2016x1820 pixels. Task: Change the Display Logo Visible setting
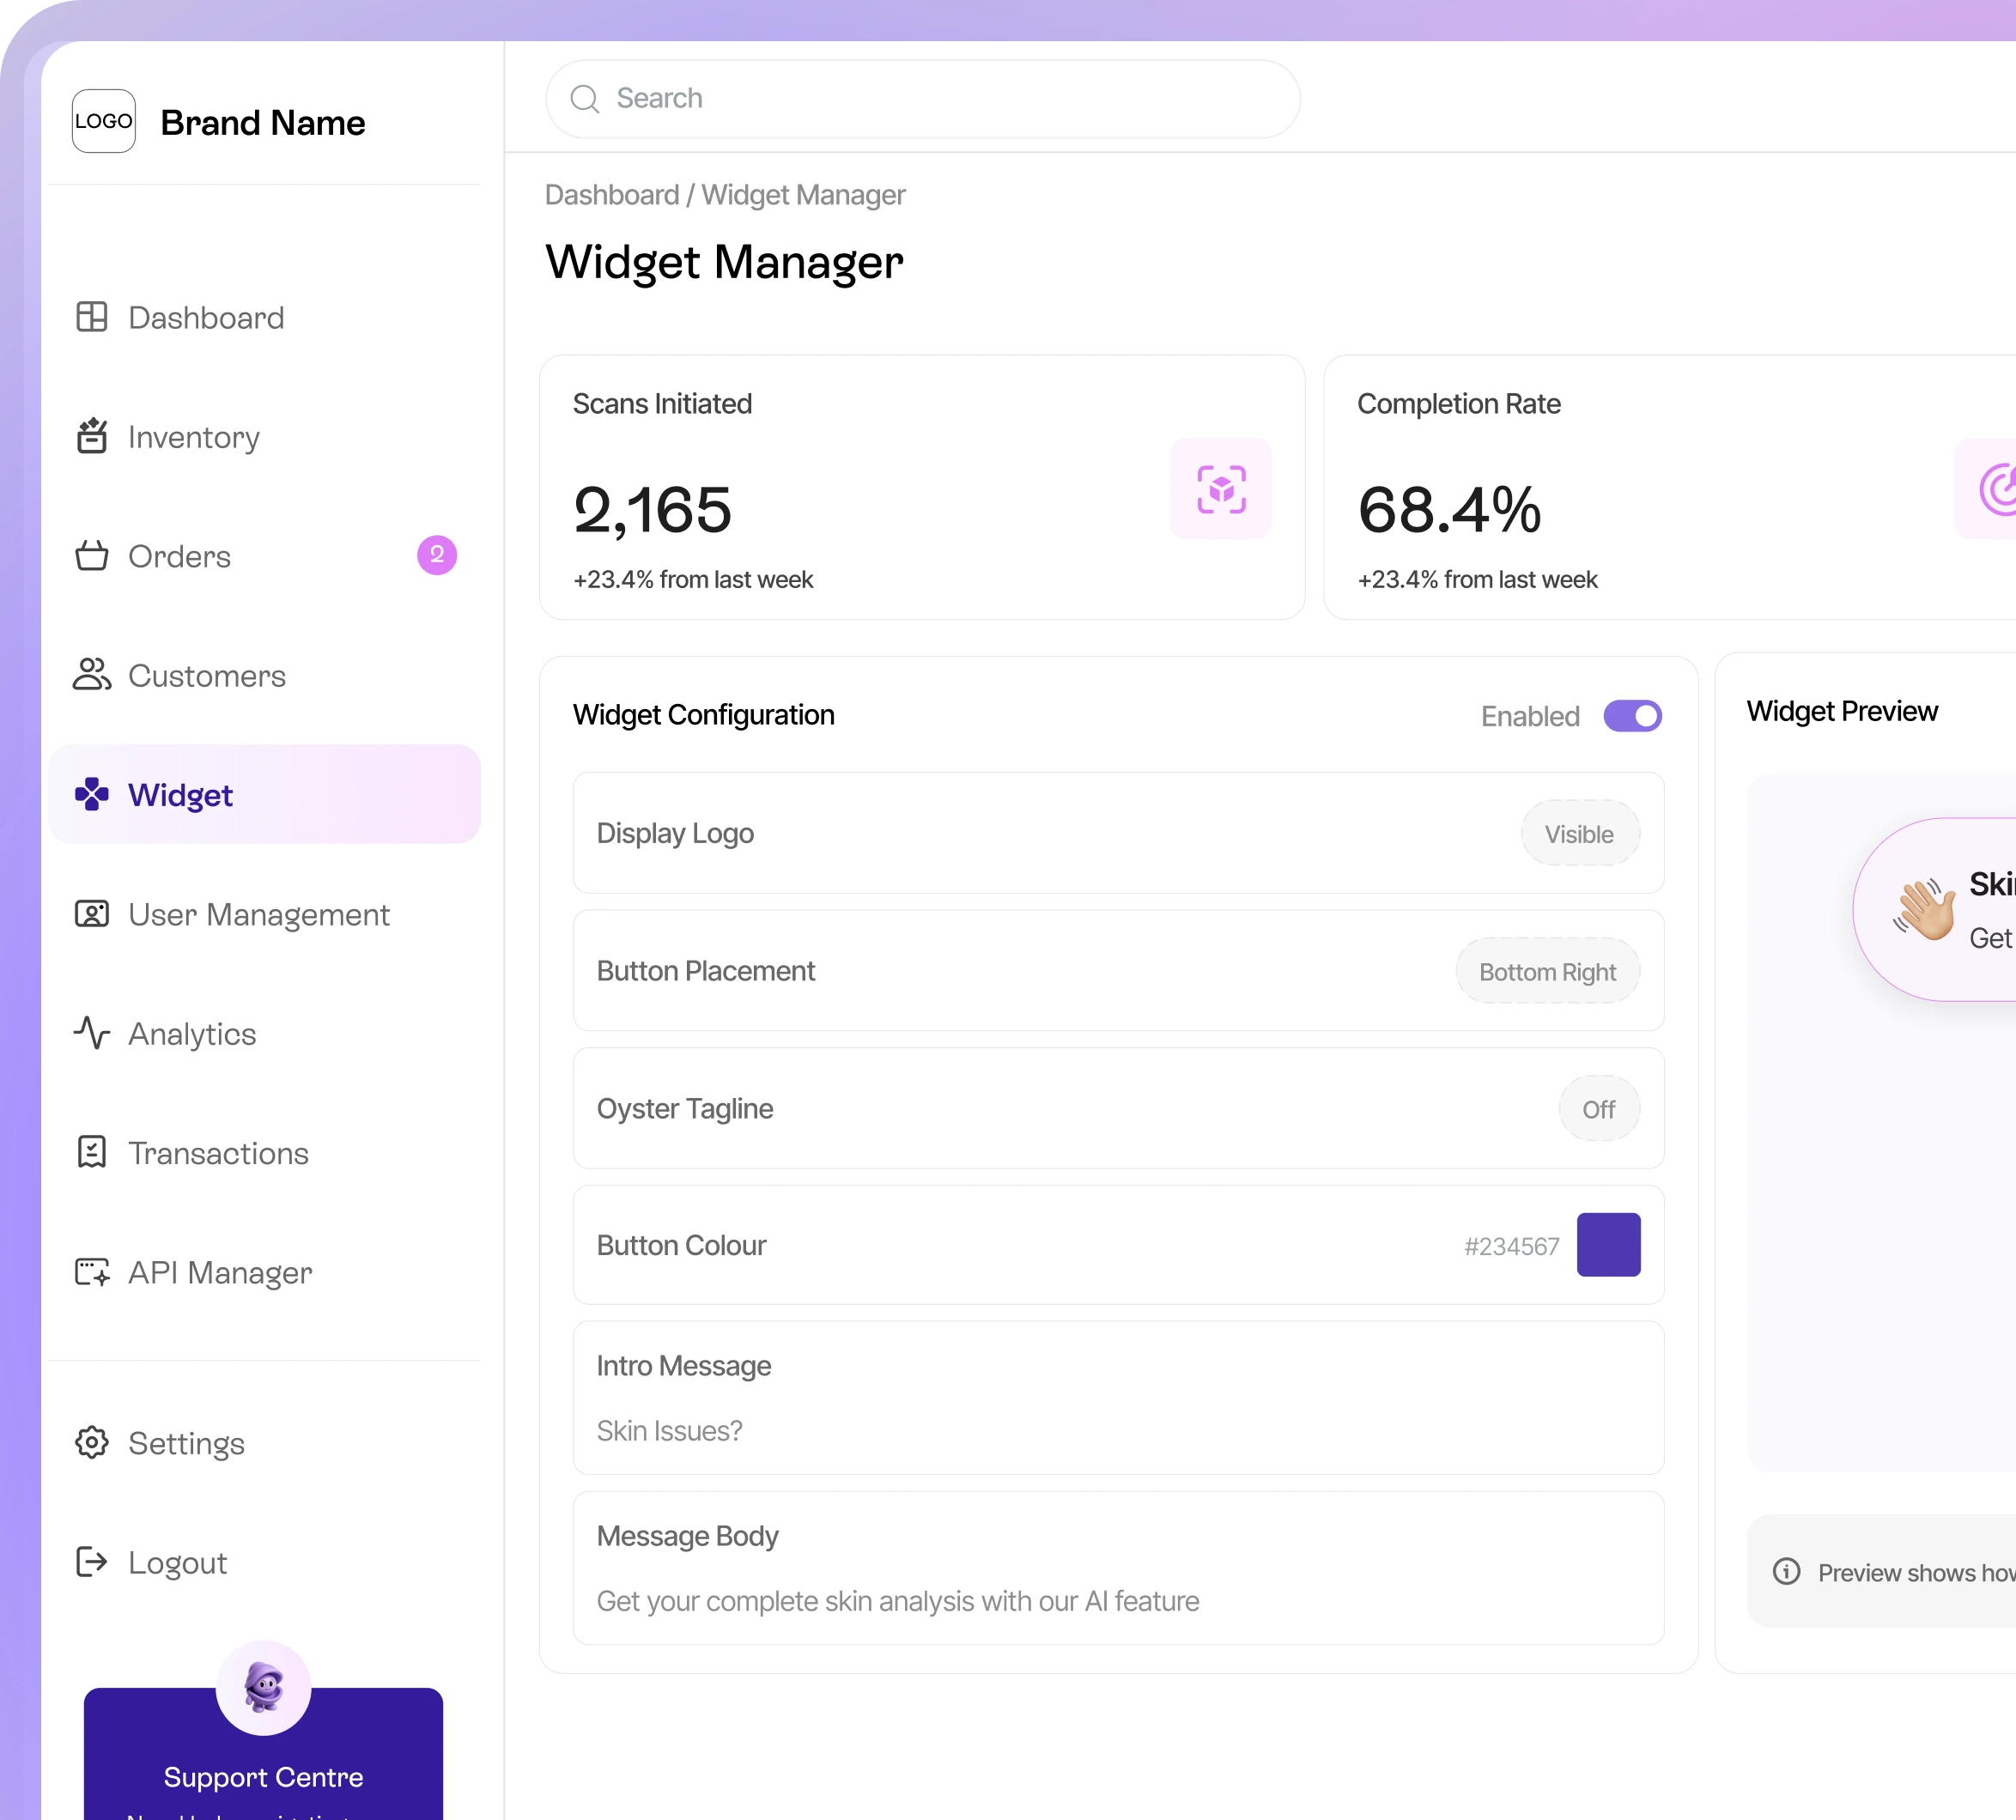pyautogui.click(x=1580, y=833)
